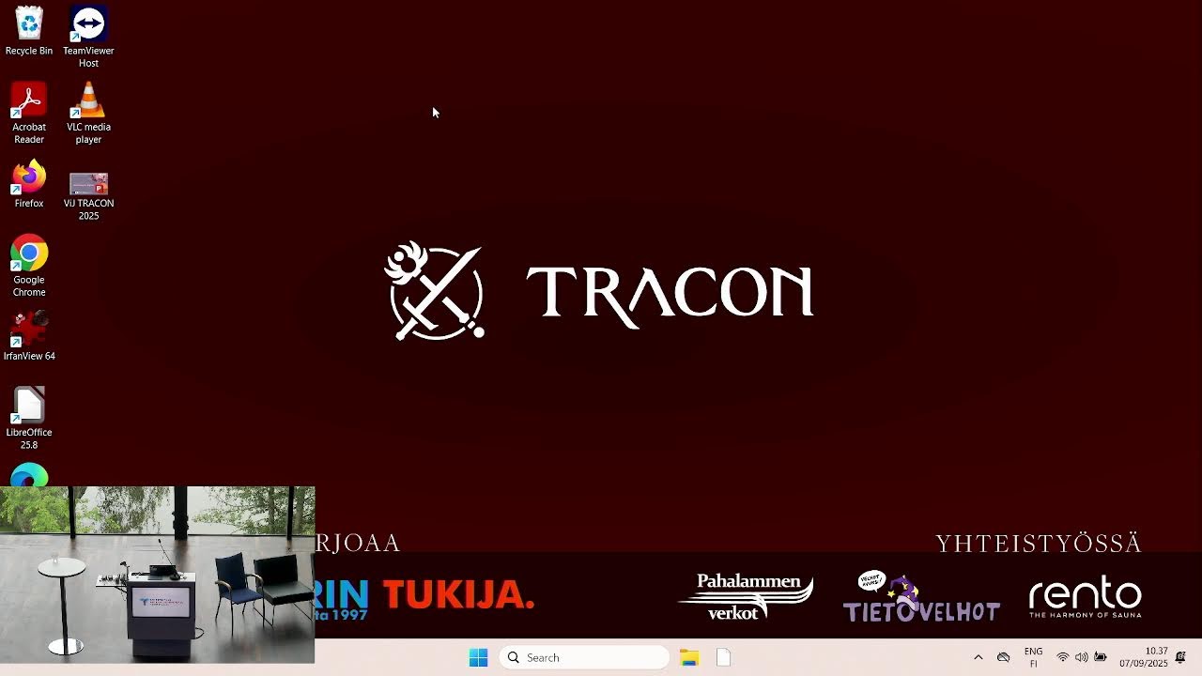
Task: Open File Explorer from the taskbar
Action: (x=689, y=657)
